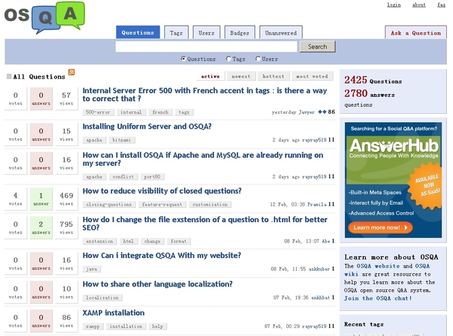Click the 2425 Questions counter
This screenshot has height=336, width=453.
tap(373, 80)
